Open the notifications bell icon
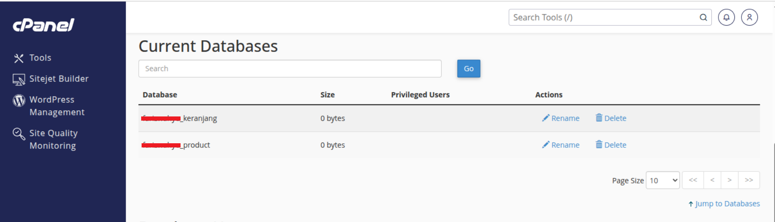The height and width of the screenshot is (222, 775). pos(726,17)
